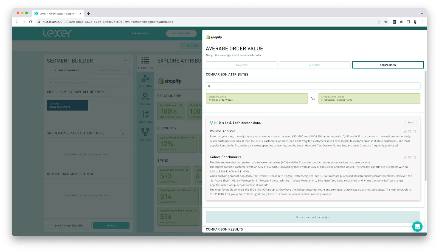Click Save As New Segment button
The height and width of the screenshot is (252, 439).
pyautogui.click(x=69, y=225)
